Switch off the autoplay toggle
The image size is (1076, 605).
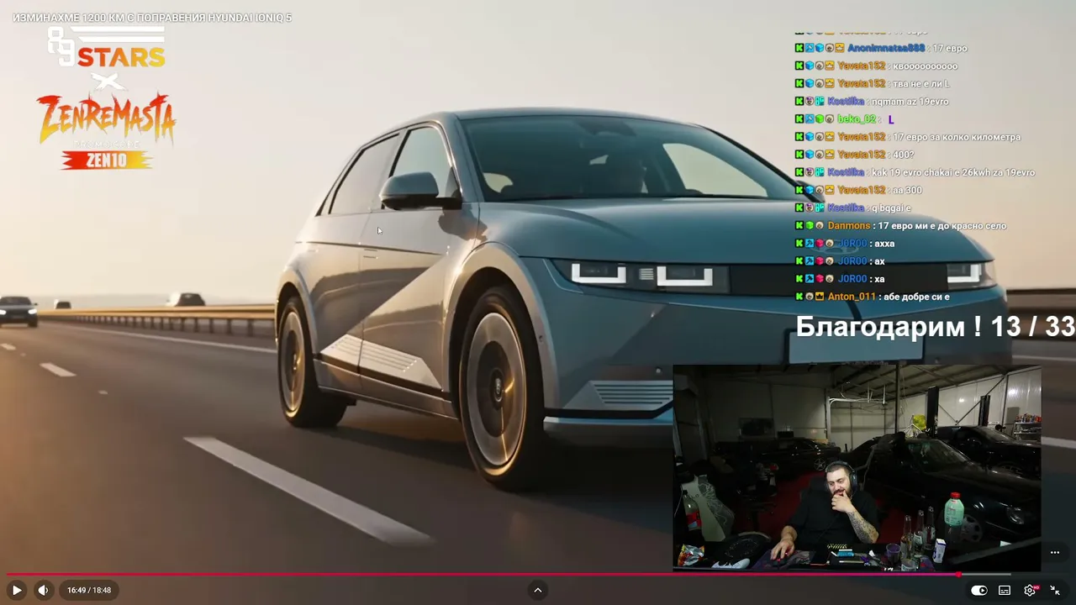tap(979, 590)
